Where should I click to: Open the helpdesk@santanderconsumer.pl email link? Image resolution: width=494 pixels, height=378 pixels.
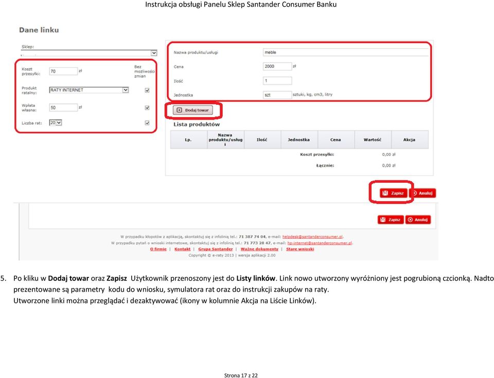312,236
